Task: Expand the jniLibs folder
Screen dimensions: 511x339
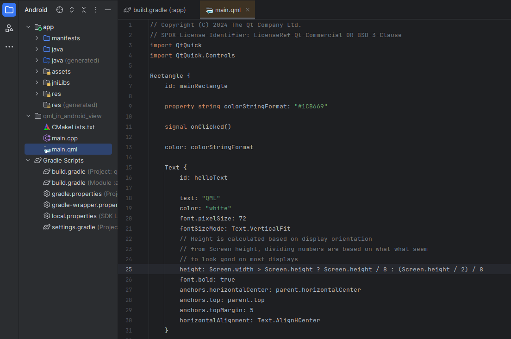Action: pyautogui.click(x=37, y=83)
